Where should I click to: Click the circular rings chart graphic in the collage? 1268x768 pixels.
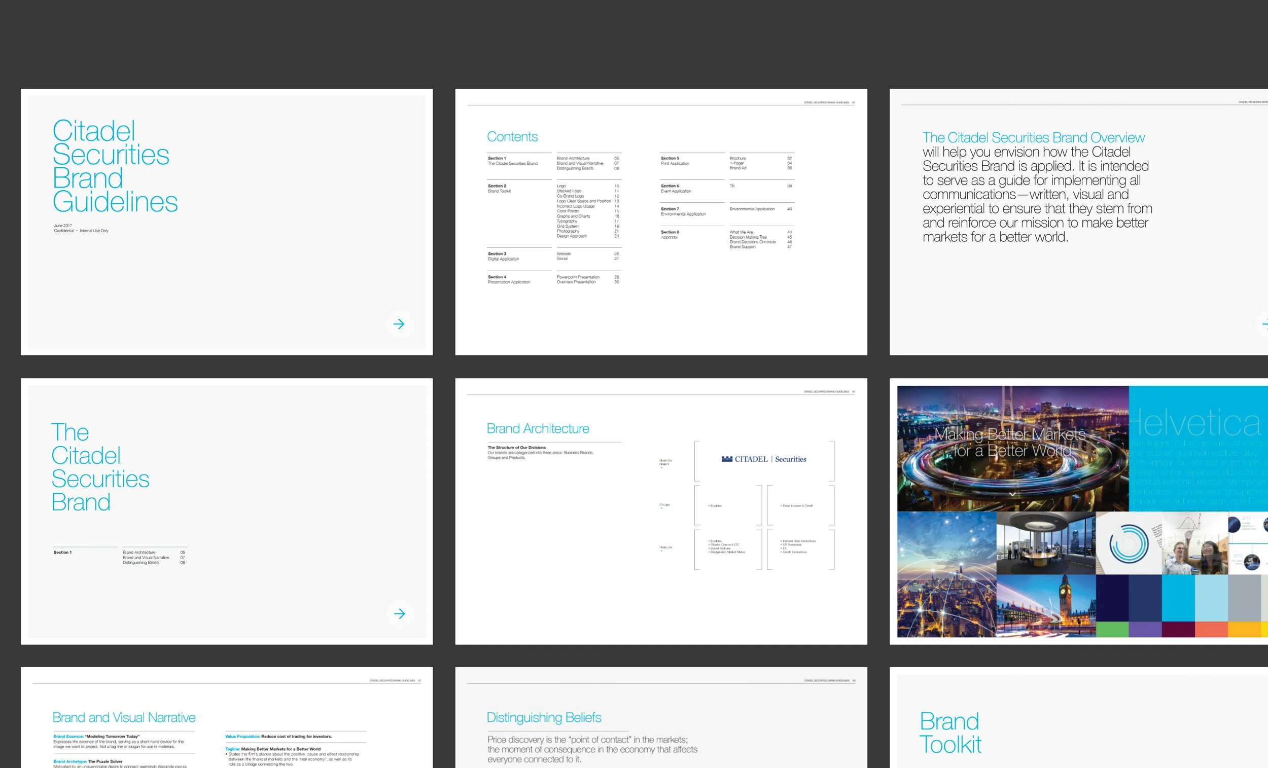tap(1129, 544)
